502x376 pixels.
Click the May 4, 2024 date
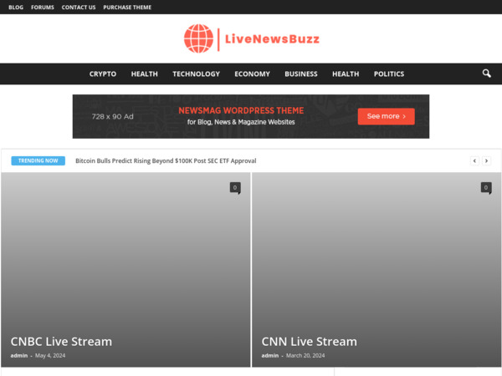[50, 356]
